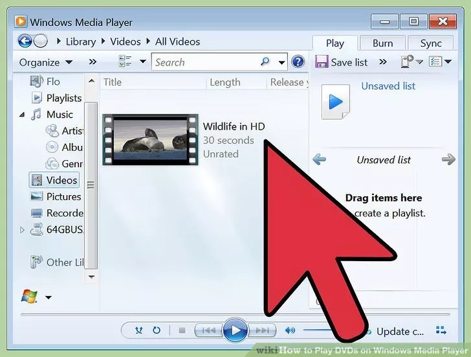Click navigation pane scroll down arrow
This screenshot has height=357, width=471.
[92, 277]
